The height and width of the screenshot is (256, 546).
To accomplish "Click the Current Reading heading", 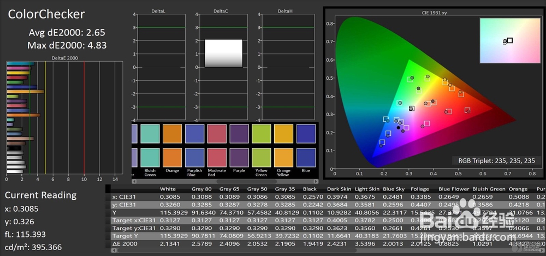I will (41, 195).
